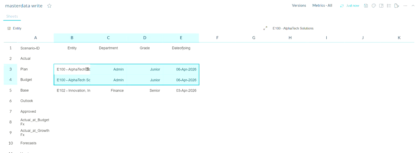The image size is (420, 153).
Task: Click the save disk icon
Action: [366, 6]
